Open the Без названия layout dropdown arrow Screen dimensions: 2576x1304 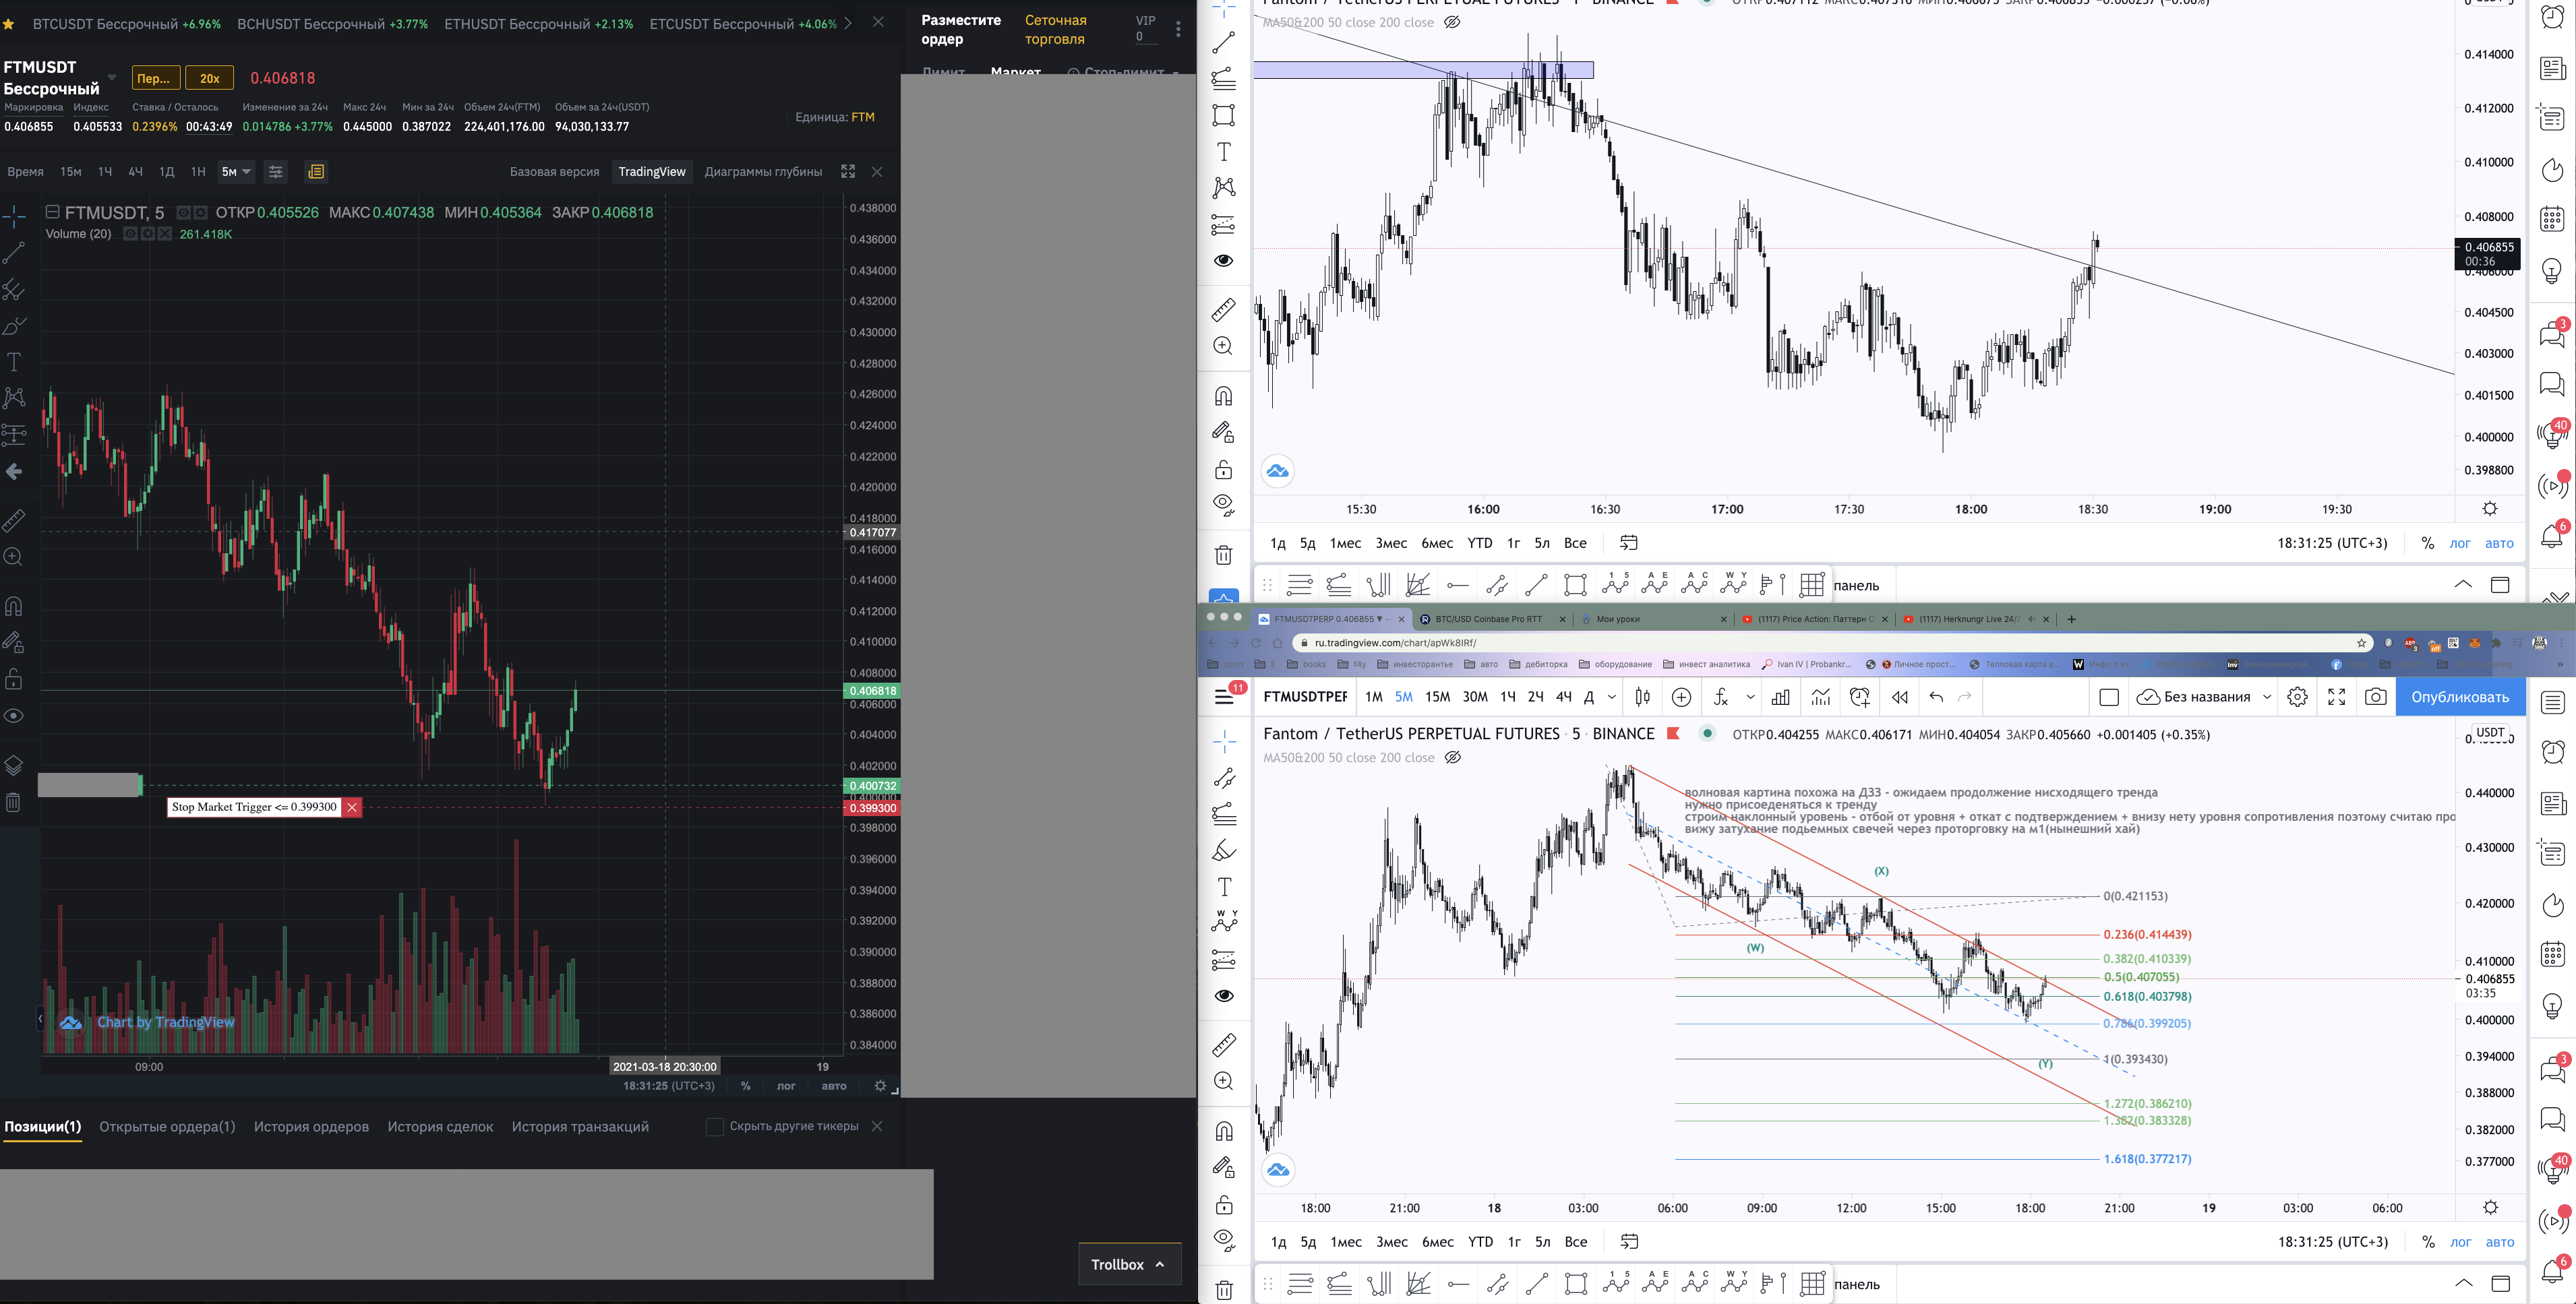(2267, 697)
